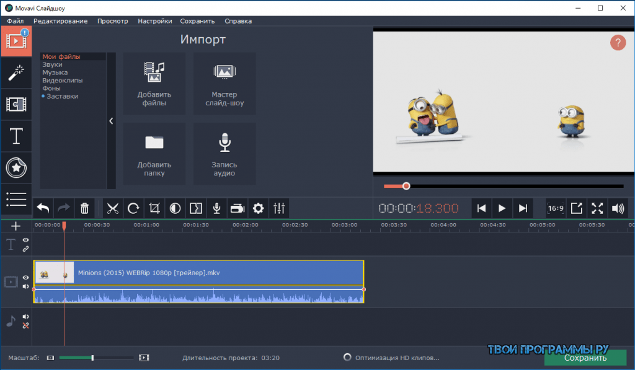This screenshot has width=635, height=370.
Task: Open Color adjustments tool
Action: [x=175, y=208]
